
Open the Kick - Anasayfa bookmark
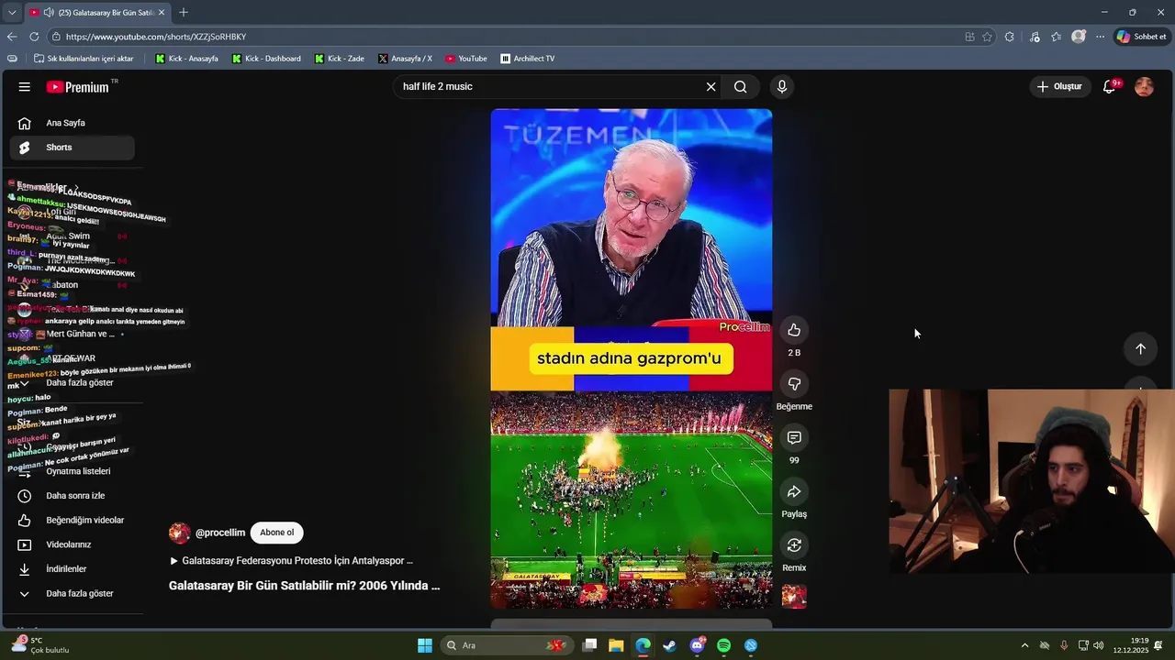click(186, 59)
